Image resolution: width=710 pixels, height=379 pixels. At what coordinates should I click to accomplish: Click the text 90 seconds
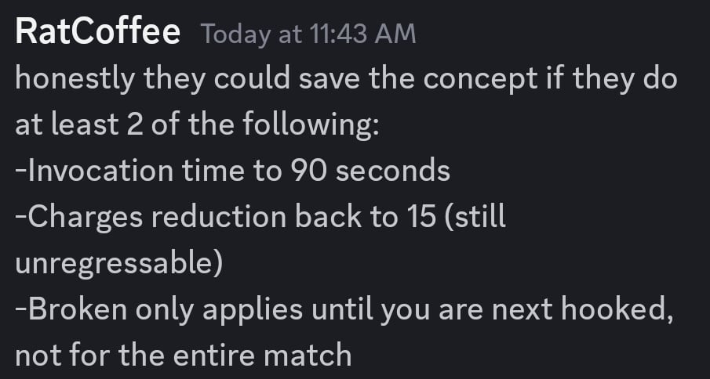[x=370, y=171]
